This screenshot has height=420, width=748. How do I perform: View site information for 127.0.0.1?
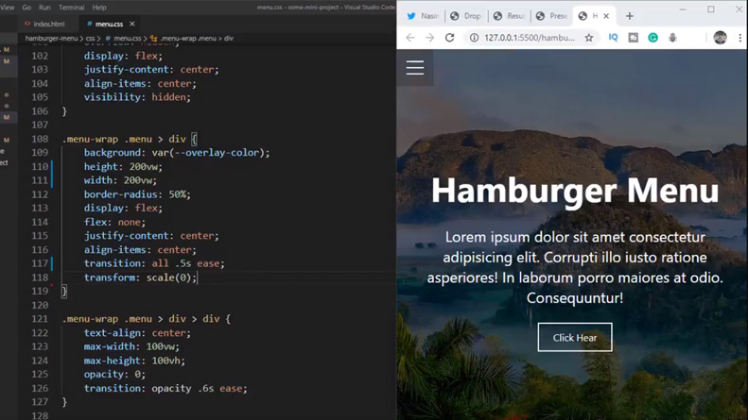474,38
